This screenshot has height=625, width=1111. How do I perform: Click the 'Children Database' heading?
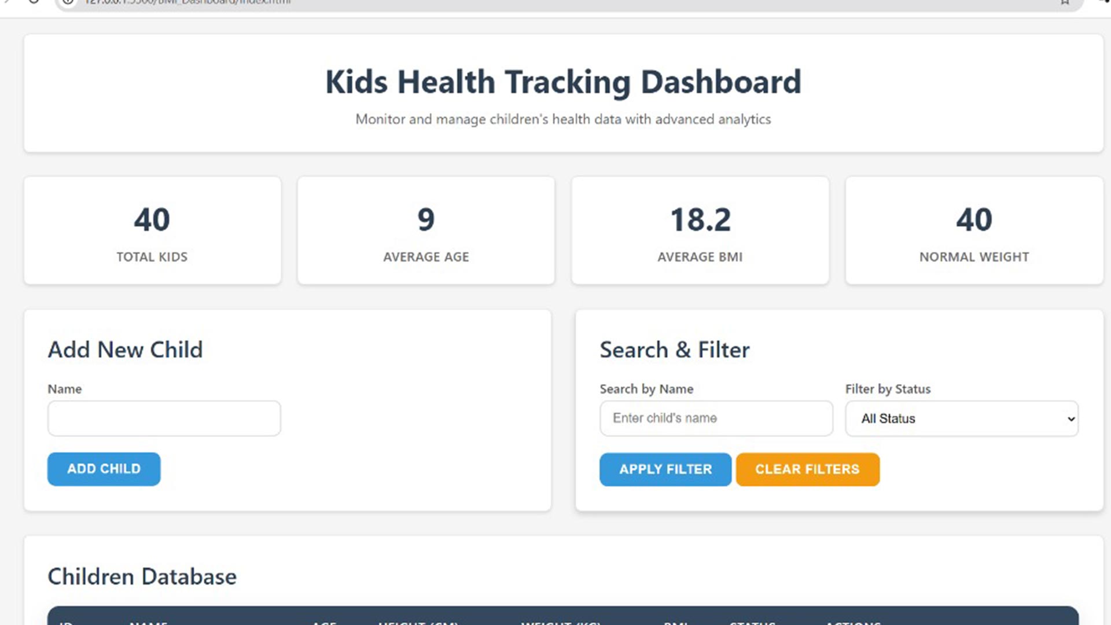(142, 576)
